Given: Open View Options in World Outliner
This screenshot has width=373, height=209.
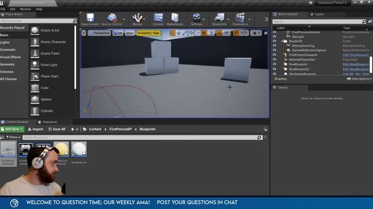Looking at the screenshot, I should [x=359, y=79].
